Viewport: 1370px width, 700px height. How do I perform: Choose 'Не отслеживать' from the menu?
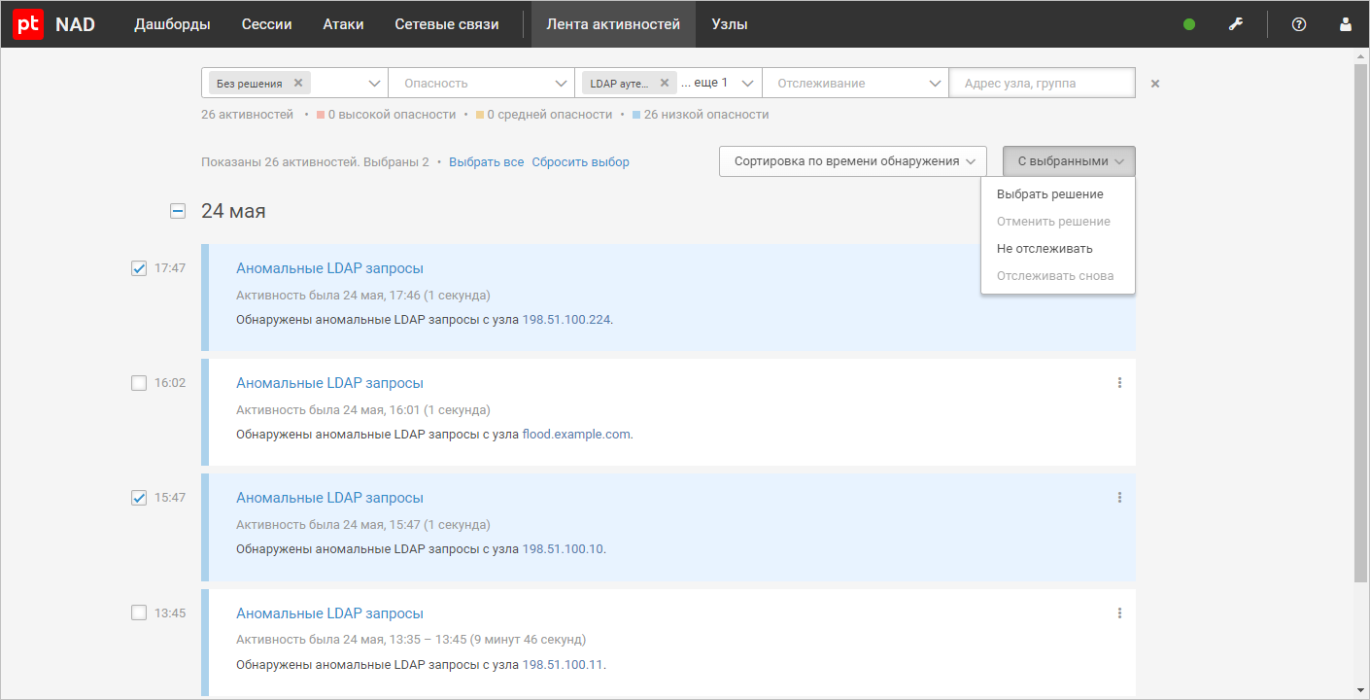click(x=1045, y=249)
